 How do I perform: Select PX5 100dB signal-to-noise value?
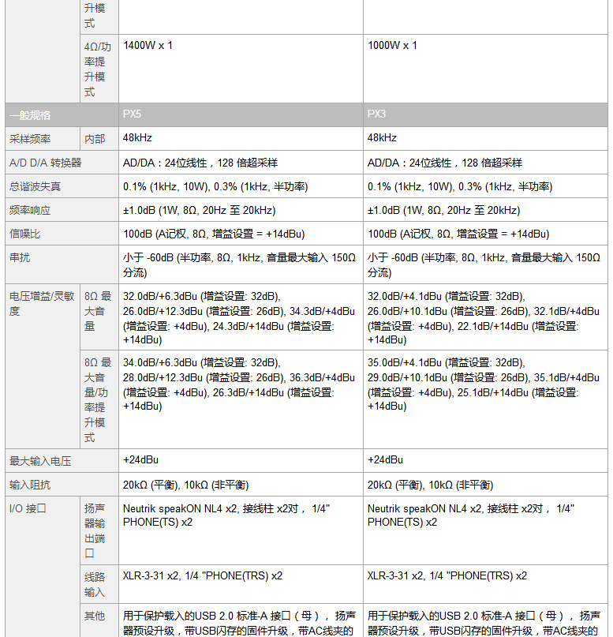pos(241,234)
